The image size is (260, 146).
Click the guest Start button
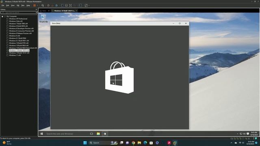41,134
